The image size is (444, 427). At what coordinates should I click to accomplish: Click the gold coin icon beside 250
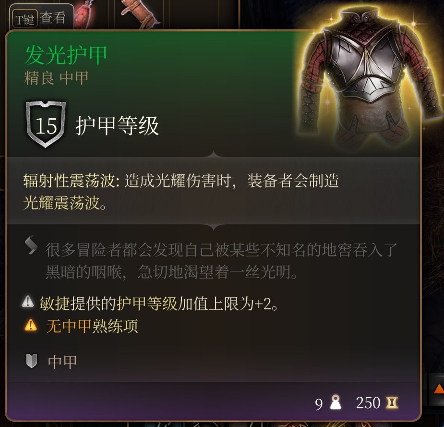click(x=392, y=403)
